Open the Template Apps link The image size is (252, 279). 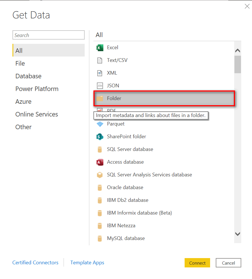(x=87, y=263)
